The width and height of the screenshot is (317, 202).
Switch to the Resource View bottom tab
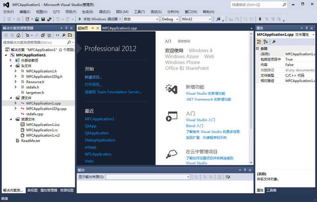coord(67,190)
